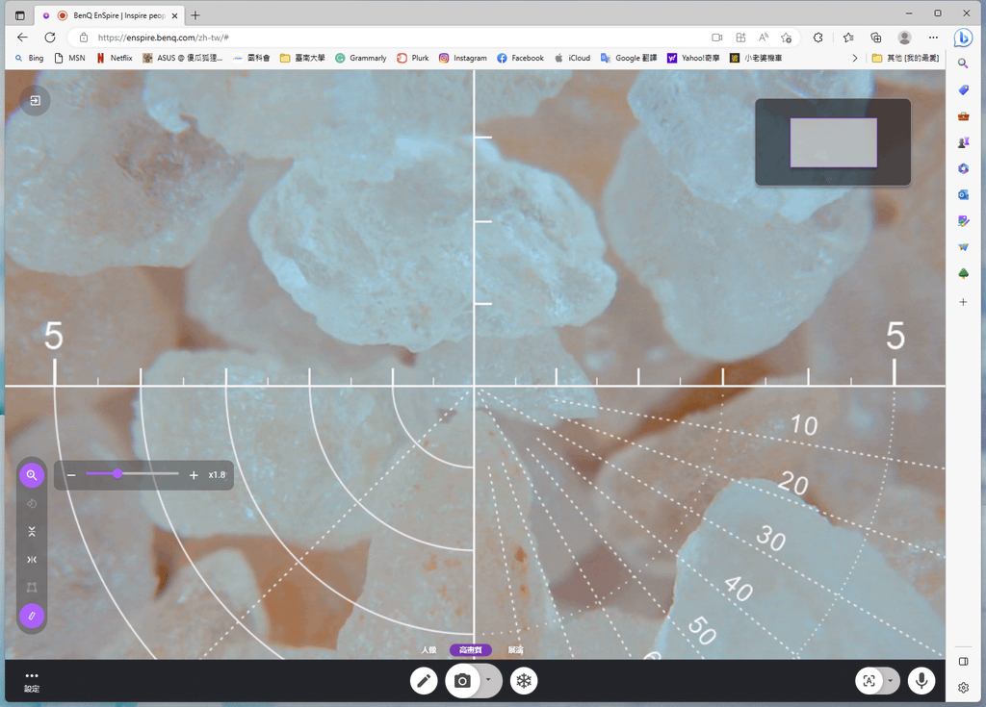
Task: Click the text recognition scan button
Action: point(869,681)
